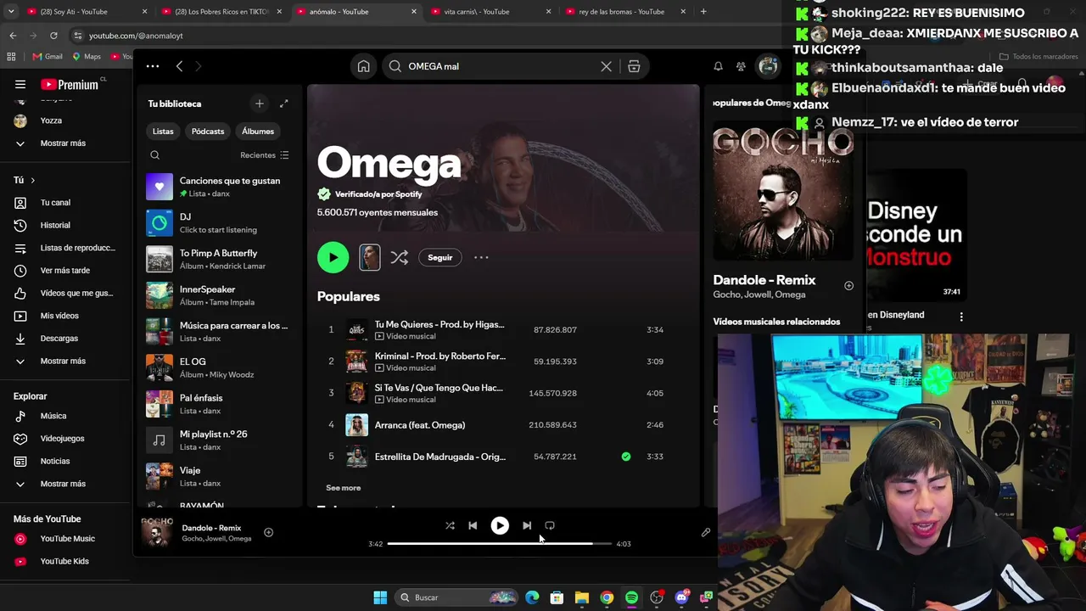1086x611 pixels.
Task: Toggle saved checkmark on Estrellita De Madrugada
Action: click(x=626, y=457)
